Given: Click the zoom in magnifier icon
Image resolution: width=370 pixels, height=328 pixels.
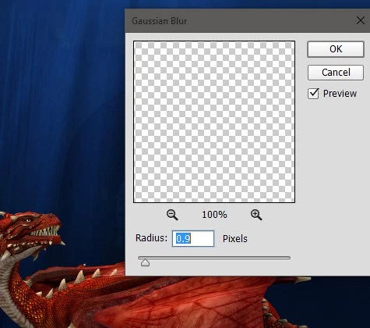Looking at the screenshot, I should [256, 215].
